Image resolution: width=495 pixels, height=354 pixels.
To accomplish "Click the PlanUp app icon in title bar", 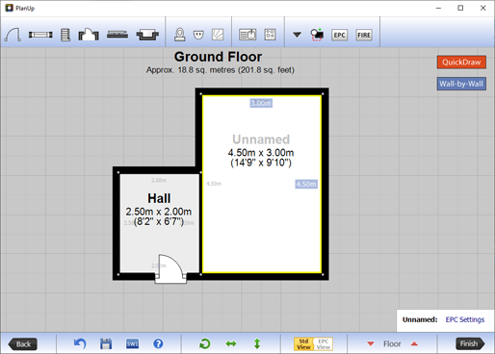I will coord(10,8).
